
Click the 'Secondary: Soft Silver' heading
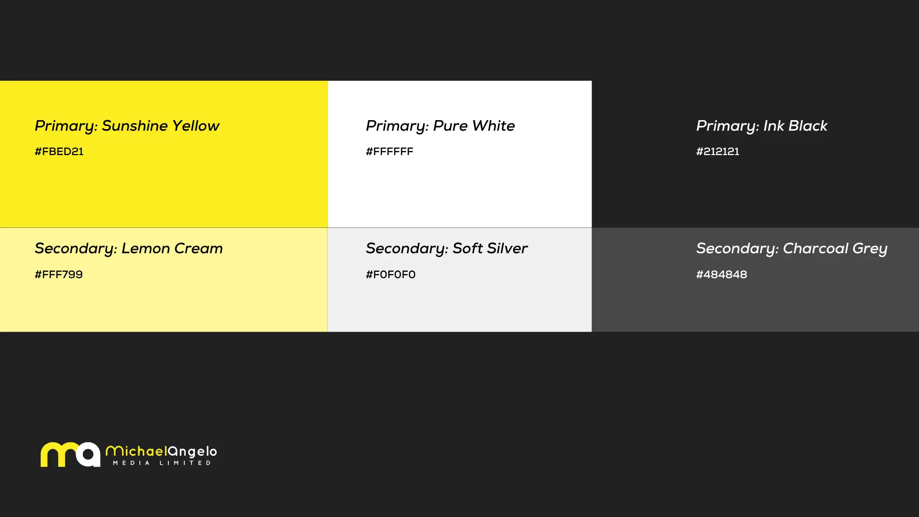coord(447,248)
